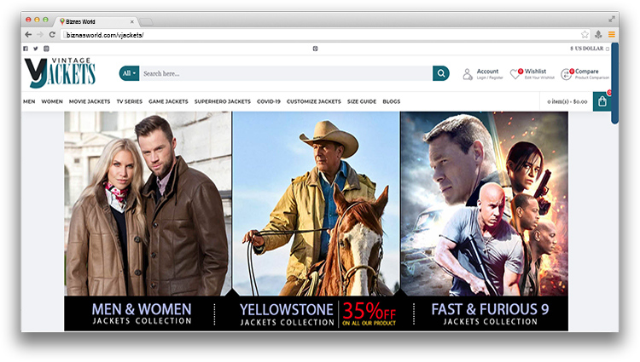Open the browser hamburger menu
The width and height of the screenshot is (640, 362).
(612, 35)
